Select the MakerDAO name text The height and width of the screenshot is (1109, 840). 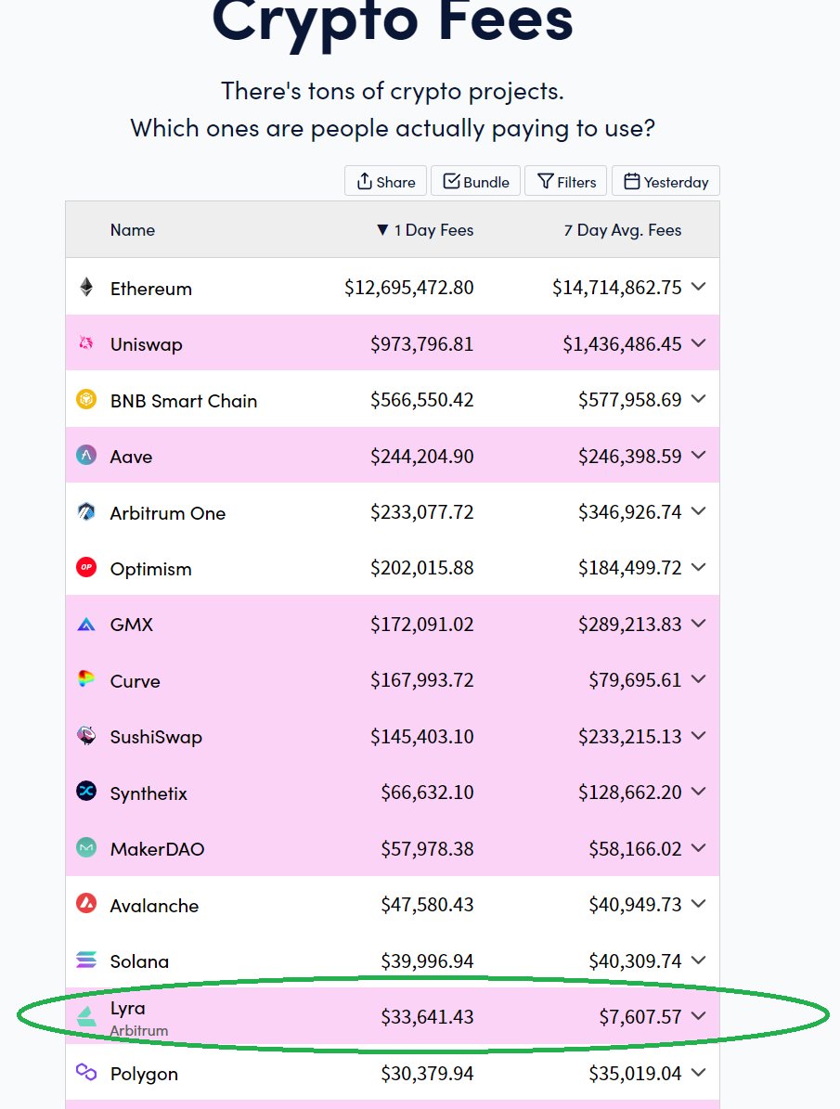(x=157, y=849)
